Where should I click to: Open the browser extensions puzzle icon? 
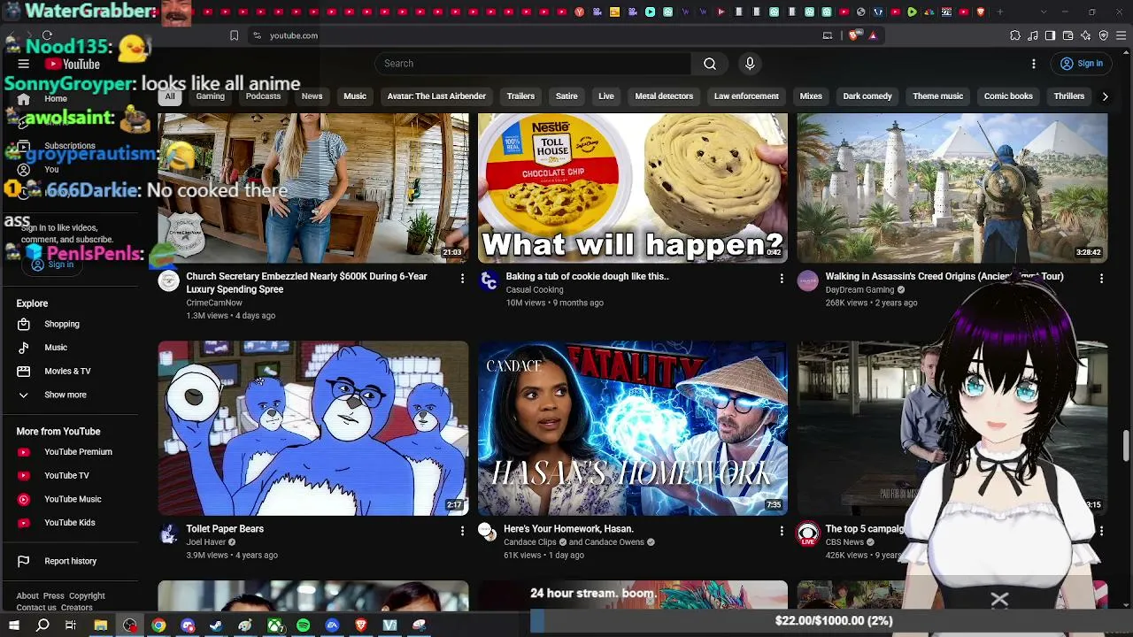coord(1015,35)
